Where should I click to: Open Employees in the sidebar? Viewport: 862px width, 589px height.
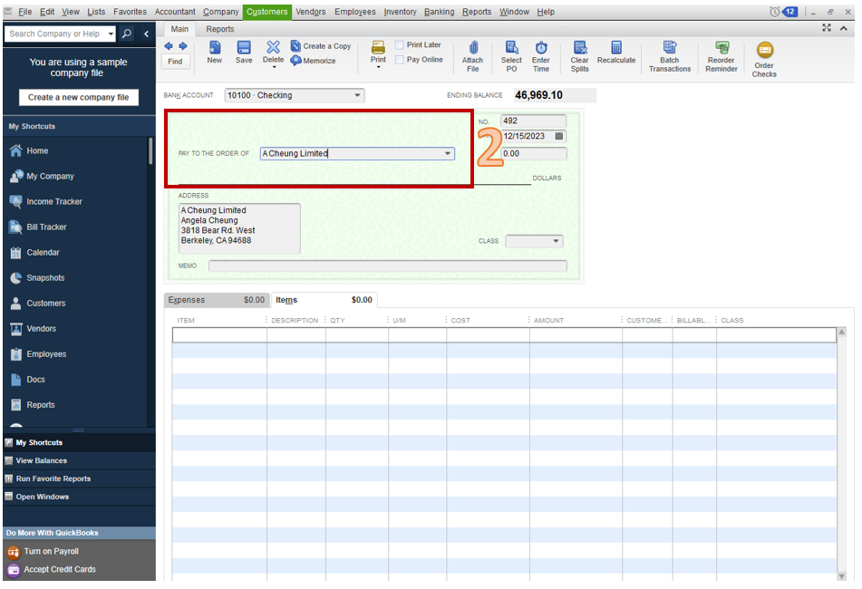coord(46,354)
